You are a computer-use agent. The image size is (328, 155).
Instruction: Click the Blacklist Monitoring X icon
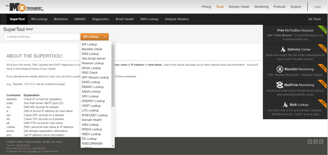(280, 69)
